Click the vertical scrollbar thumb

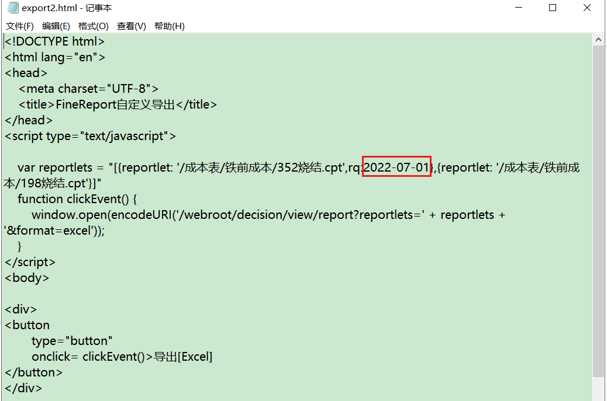[x=598, y=211]
